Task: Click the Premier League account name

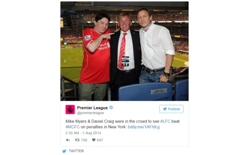Action: click(92, 108)
